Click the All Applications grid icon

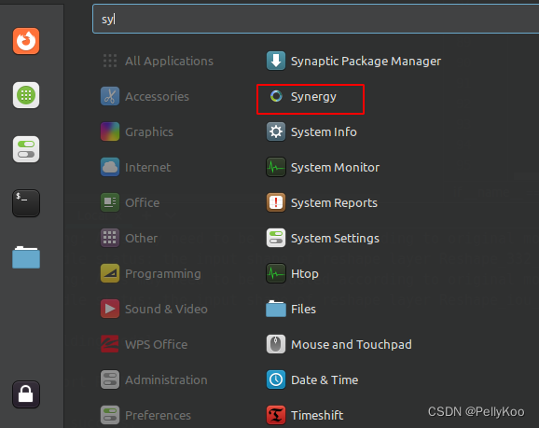pyautogui.click(x=110, y=61)
